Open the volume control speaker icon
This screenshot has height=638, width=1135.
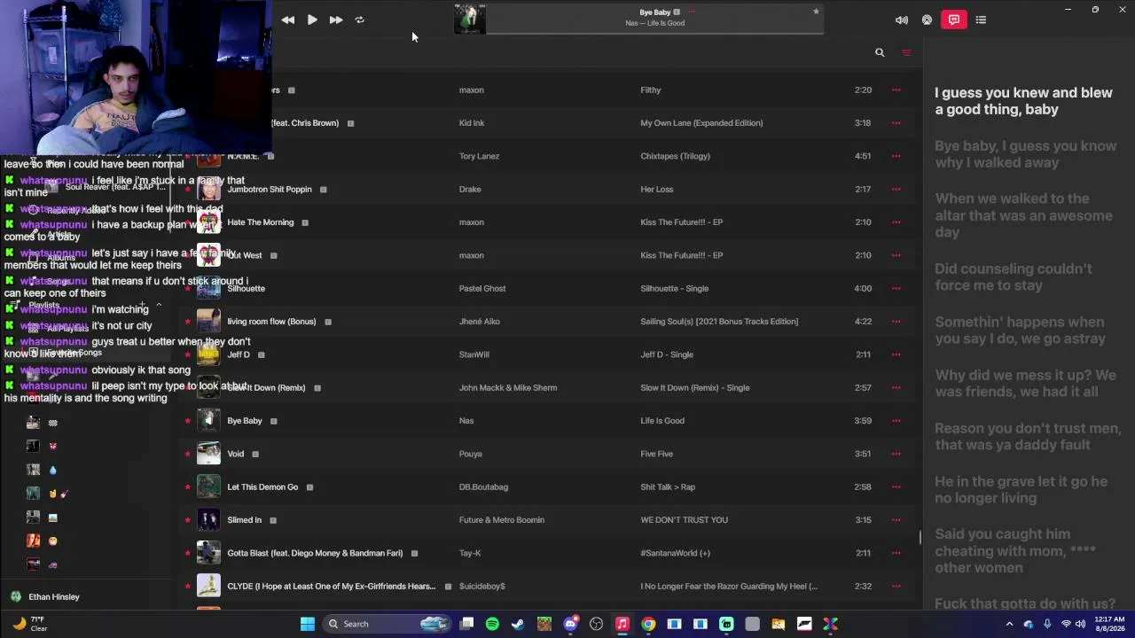click(902, 19)
